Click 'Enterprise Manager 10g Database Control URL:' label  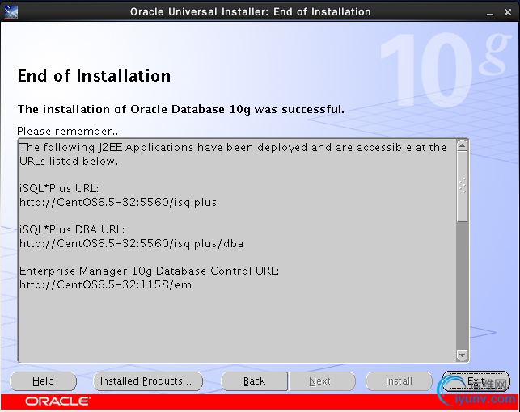click(x=150, y=271)
